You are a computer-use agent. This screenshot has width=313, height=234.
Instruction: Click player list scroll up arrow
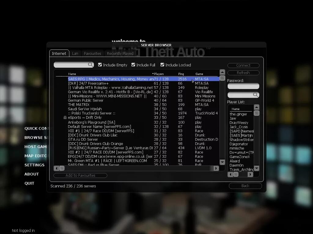pyautogui.click(x=256, y=107)
